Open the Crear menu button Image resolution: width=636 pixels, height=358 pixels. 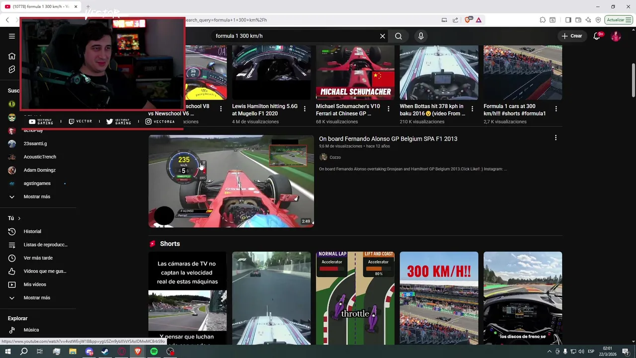pyautogui.click(x=572, y=36)
